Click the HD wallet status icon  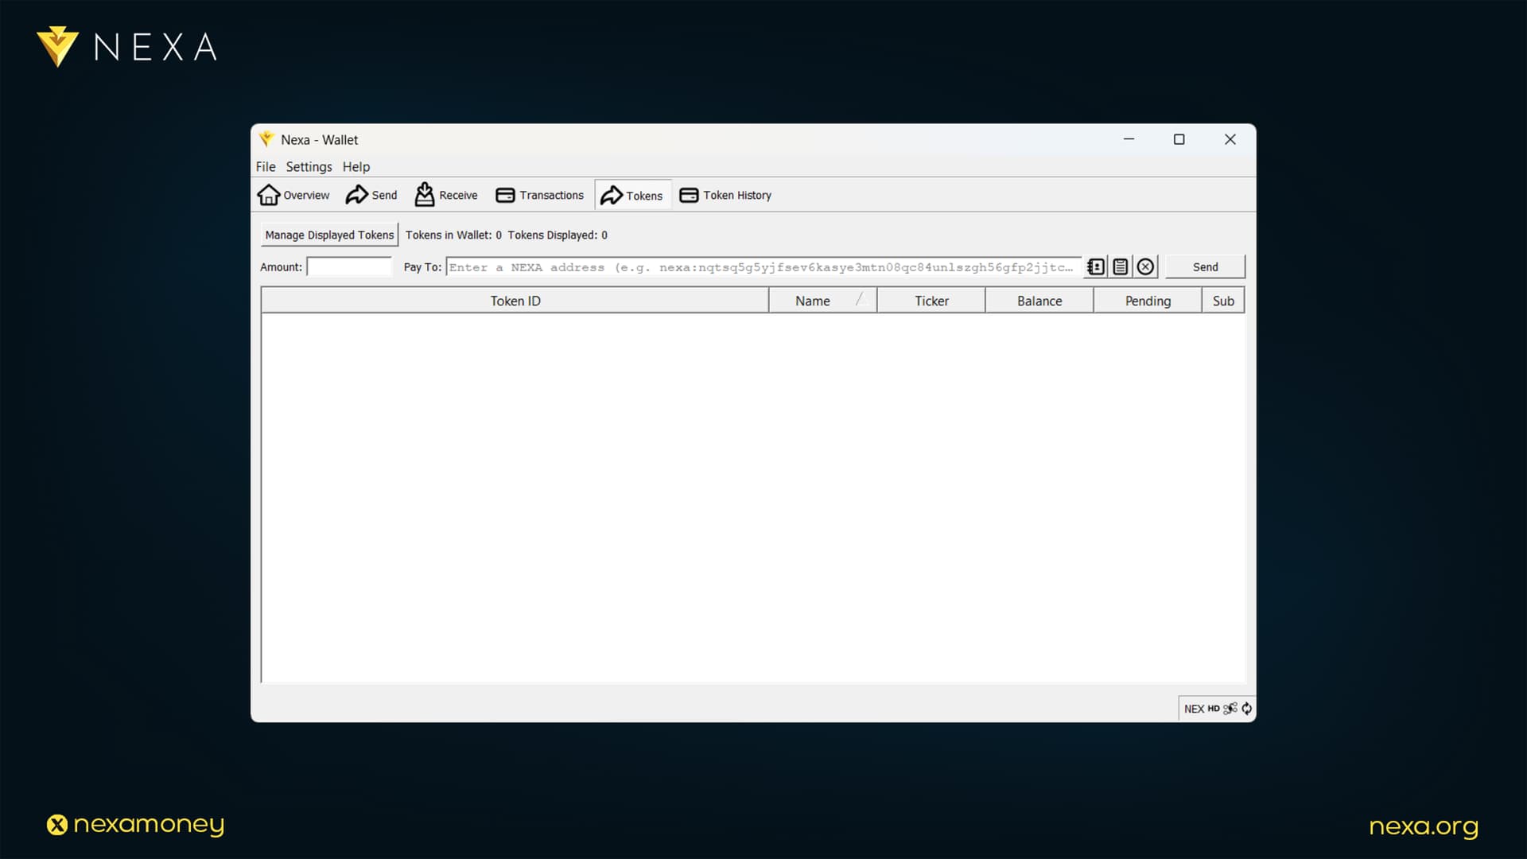1214,709
